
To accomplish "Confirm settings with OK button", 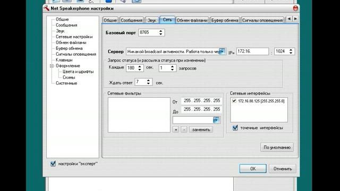I will (x=253, y=169).
